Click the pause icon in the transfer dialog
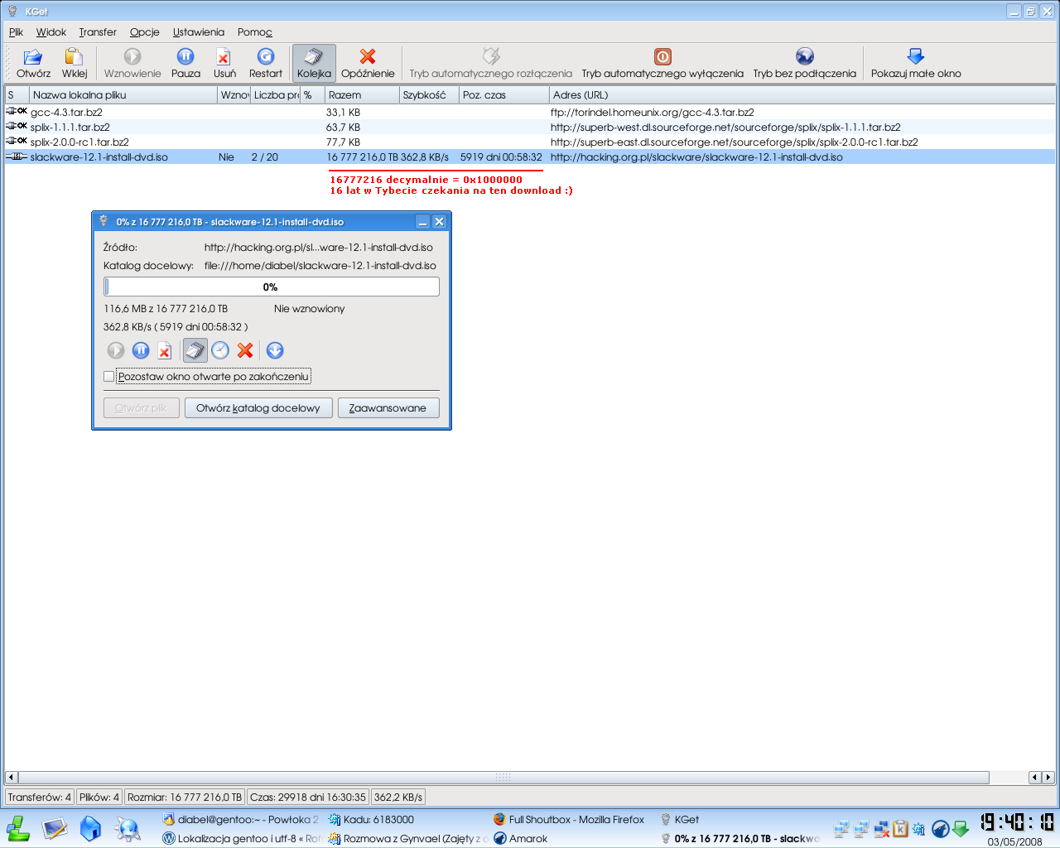1060x848 pixels. 141,350
